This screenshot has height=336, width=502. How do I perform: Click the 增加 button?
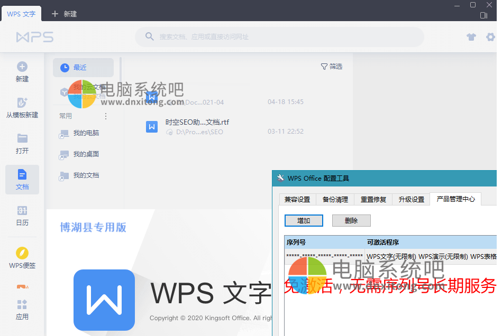pyautogui.click(x=304, y=221)
